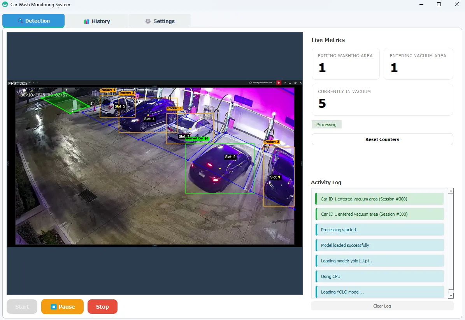Clear the activity log

tap(382, 306)
